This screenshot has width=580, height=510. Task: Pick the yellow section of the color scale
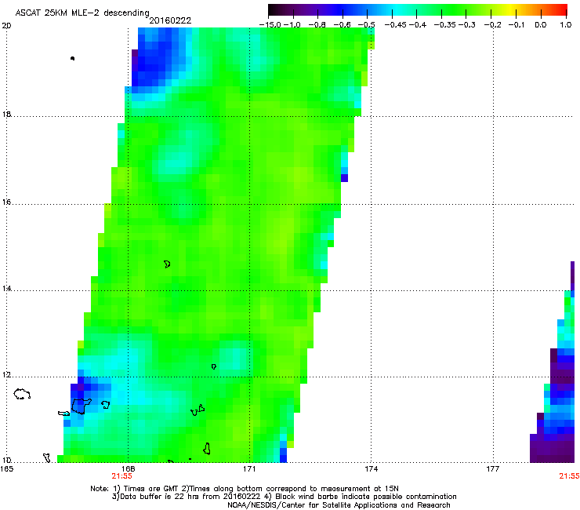click(x=510, y=10)
